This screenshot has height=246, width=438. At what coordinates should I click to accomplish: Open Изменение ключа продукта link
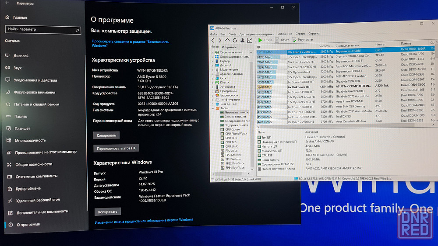coord(144,221)
